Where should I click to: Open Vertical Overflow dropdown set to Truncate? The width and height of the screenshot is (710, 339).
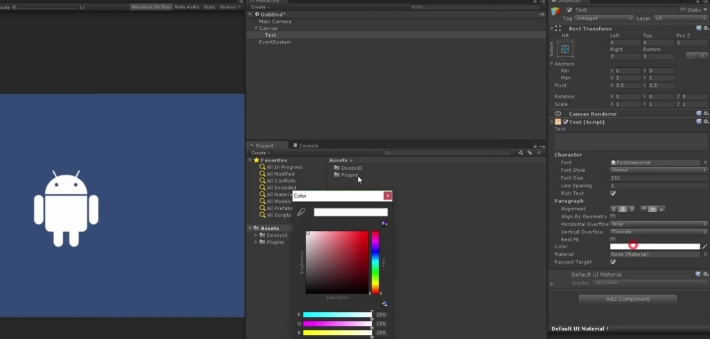pyautogui.click(x=659, y=232)
